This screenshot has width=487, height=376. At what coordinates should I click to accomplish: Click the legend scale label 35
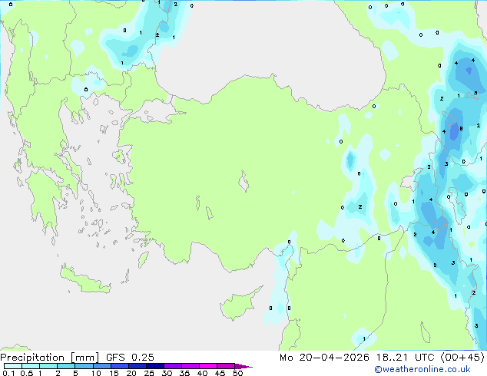point(184,373)
